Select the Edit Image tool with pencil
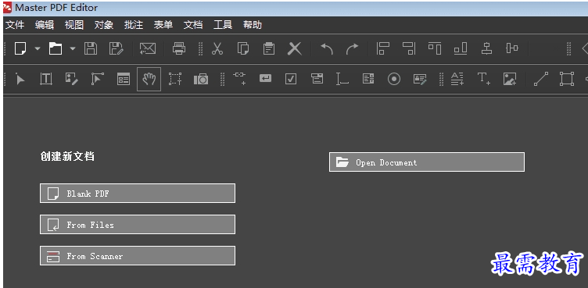 coord(72,79)
